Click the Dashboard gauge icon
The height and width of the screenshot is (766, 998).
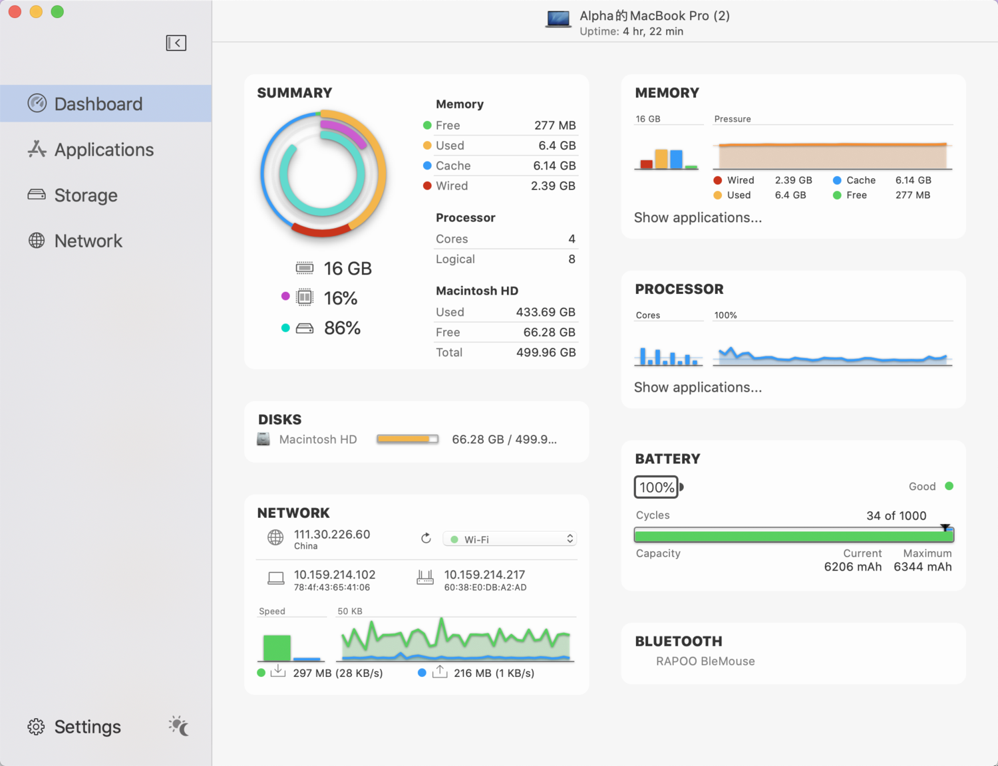(x=37, y=103)
